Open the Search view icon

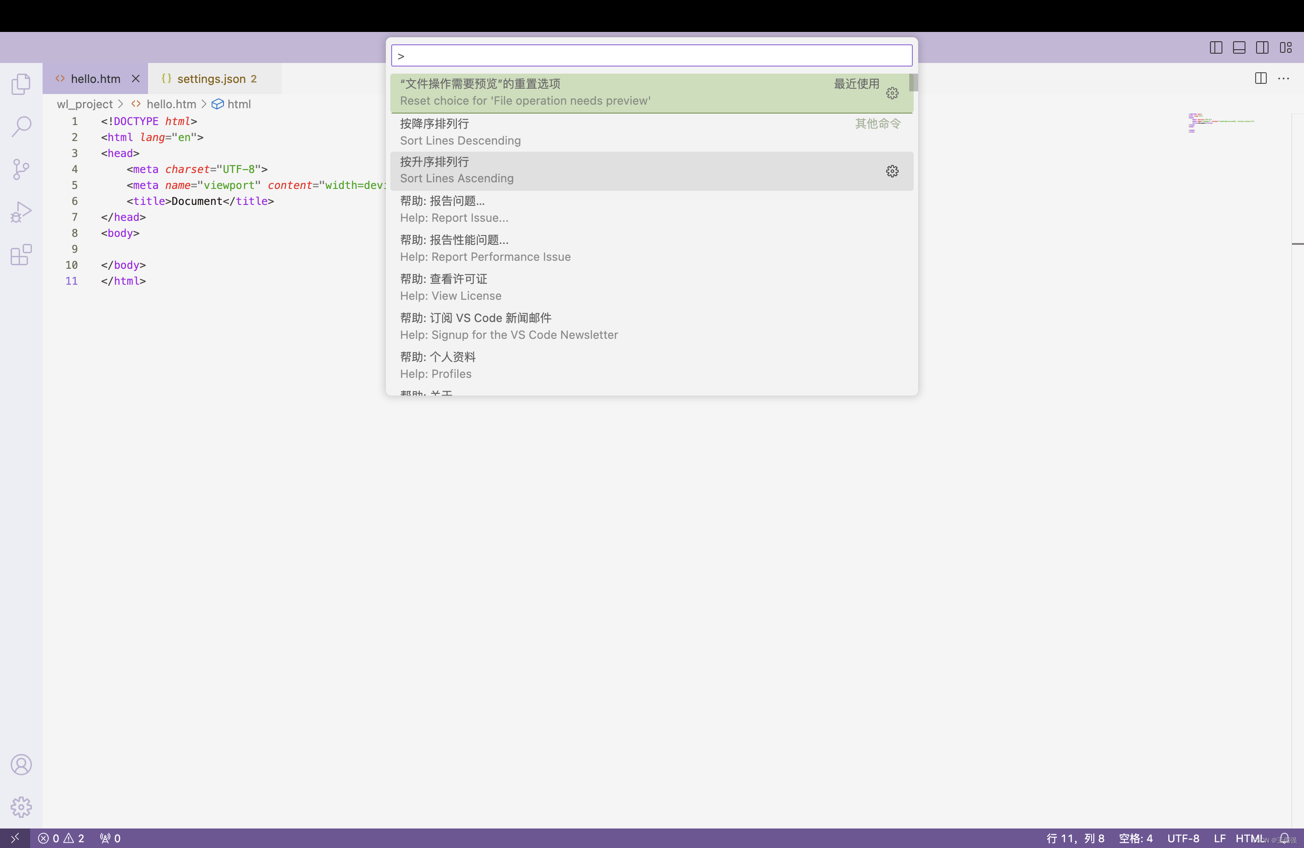click(x=21, y=126)
